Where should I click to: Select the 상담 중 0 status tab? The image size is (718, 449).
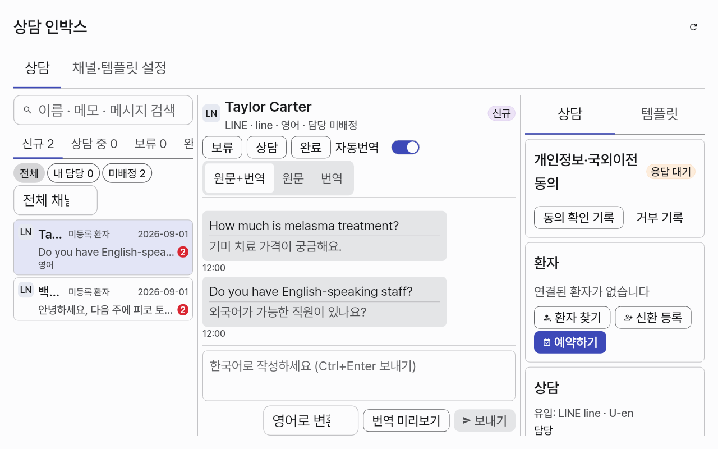pyautogui.click(x=94, y=144)
